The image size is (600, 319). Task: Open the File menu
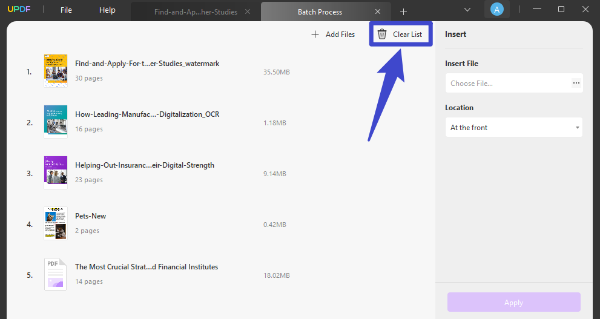(66, 10)
